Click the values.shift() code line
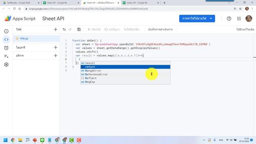The height and width of the screenshot is (144, 256). pos(87,52)
